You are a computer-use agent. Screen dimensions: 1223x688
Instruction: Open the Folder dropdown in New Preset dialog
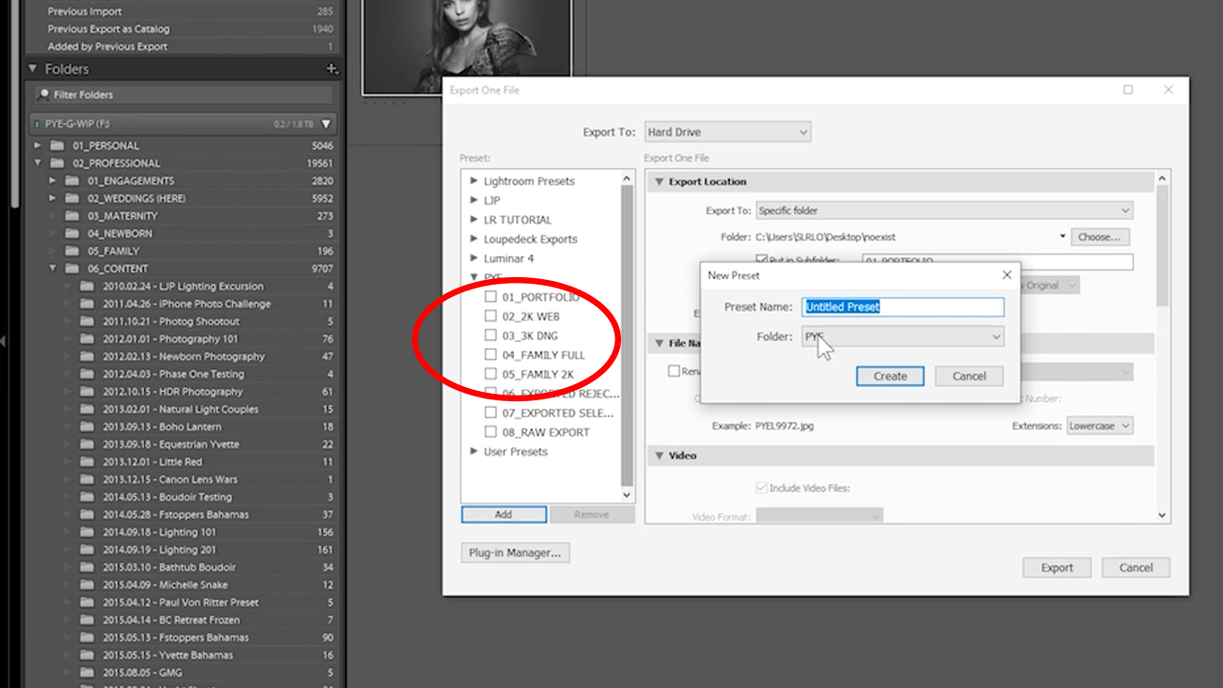[x=997, y=336]
